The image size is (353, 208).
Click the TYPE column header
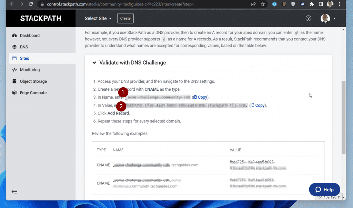coord(101,150)
